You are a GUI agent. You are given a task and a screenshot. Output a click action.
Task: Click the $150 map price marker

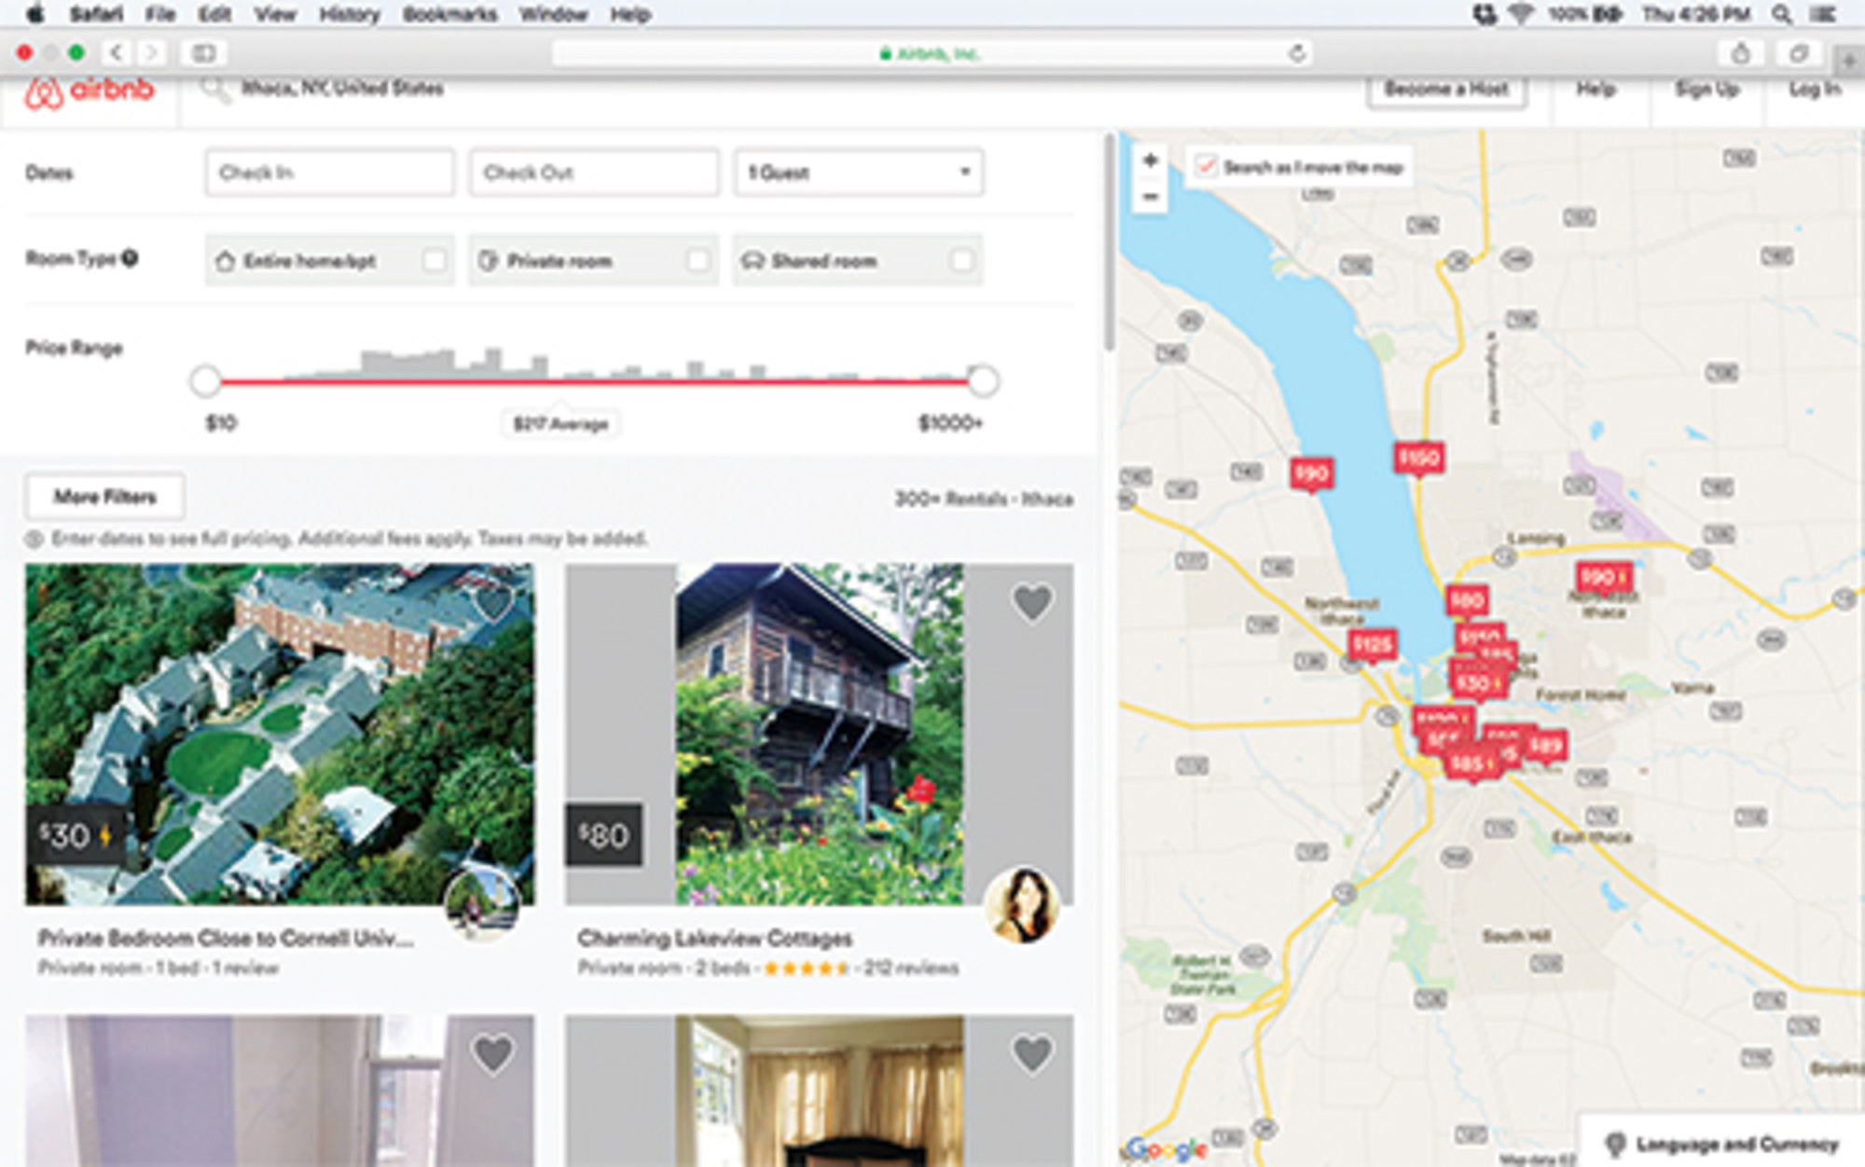click(x=1418, y=459)
